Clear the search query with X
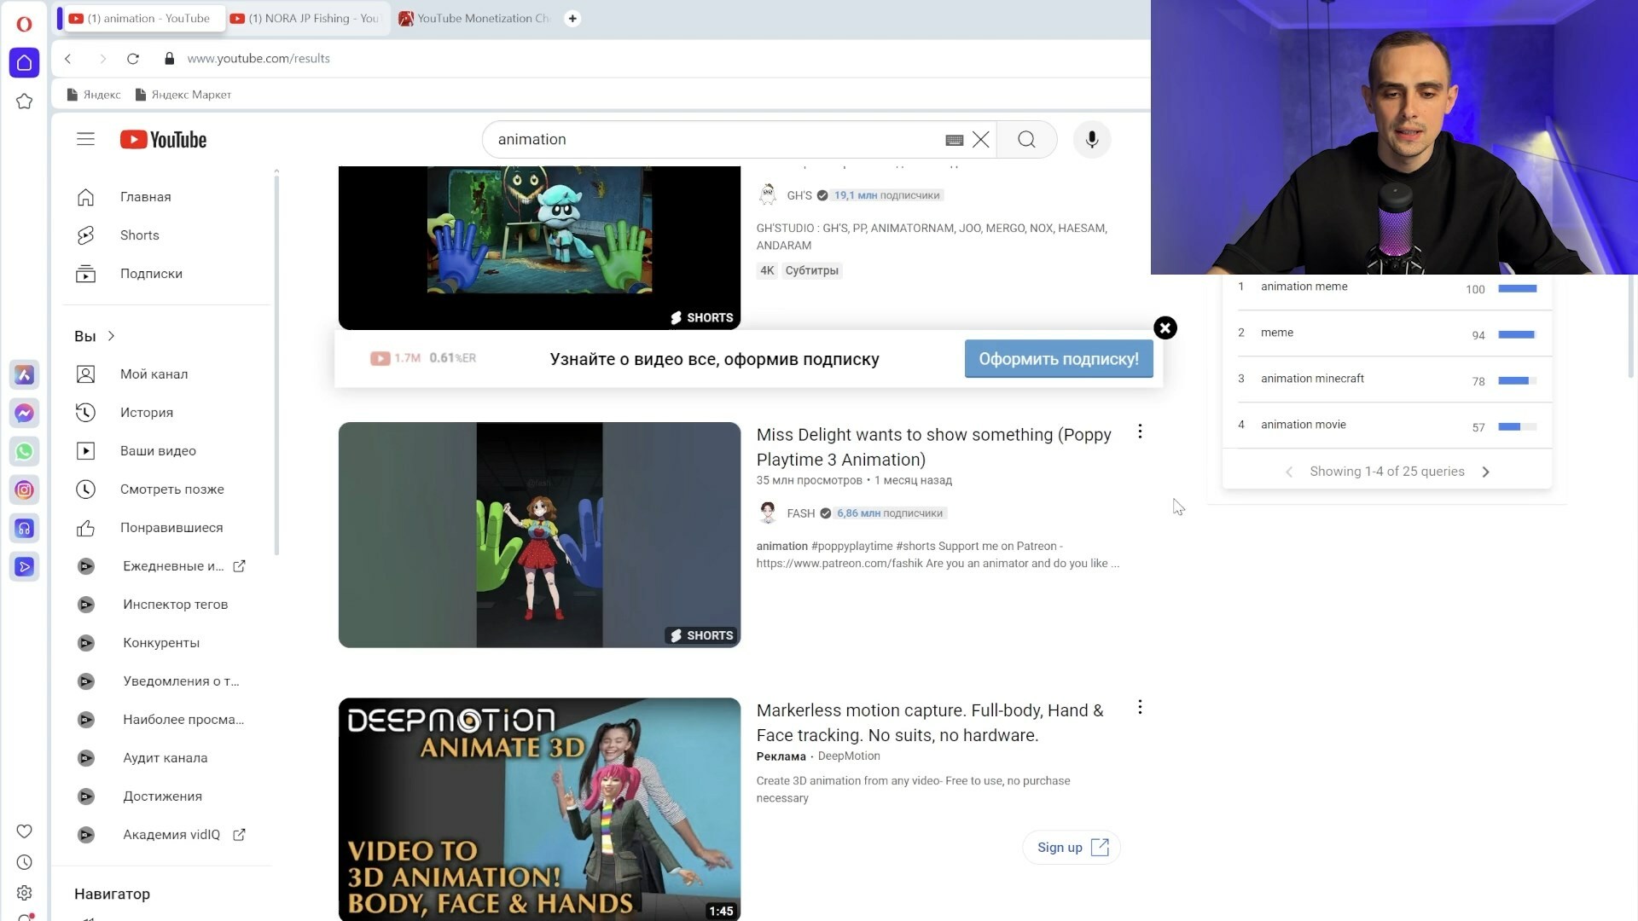This screenshot has width=1638, height=921. (981, 140)
